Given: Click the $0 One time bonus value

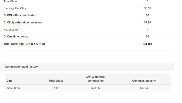Looking at the screenshot, I should point(148,36).
